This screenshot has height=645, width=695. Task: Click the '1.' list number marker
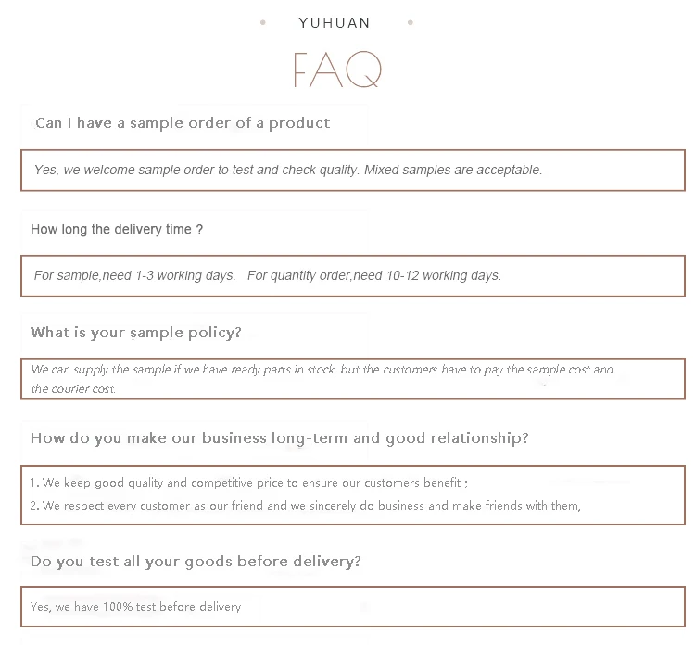pos(34,483)
